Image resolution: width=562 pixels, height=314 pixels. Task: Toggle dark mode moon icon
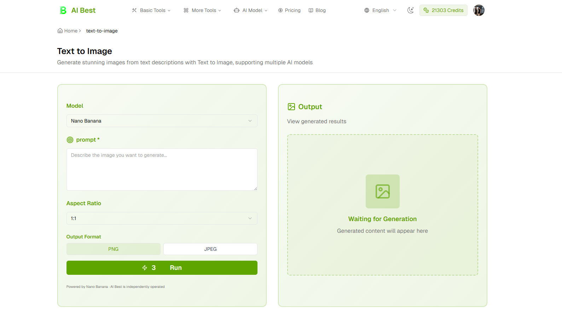click(x=410, y=10)
